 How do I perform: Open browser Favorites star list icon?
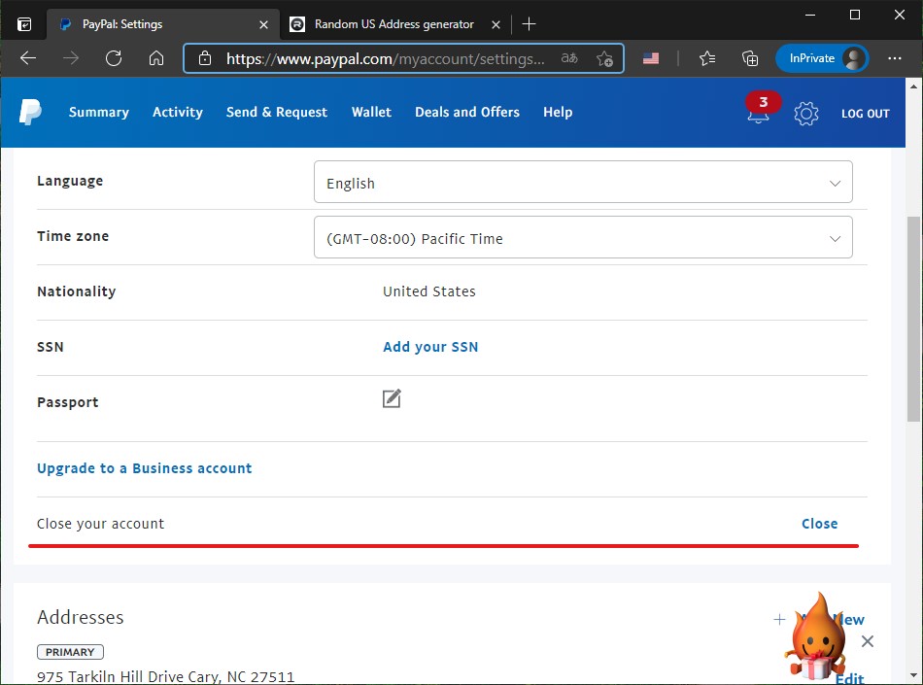point(706,58)
